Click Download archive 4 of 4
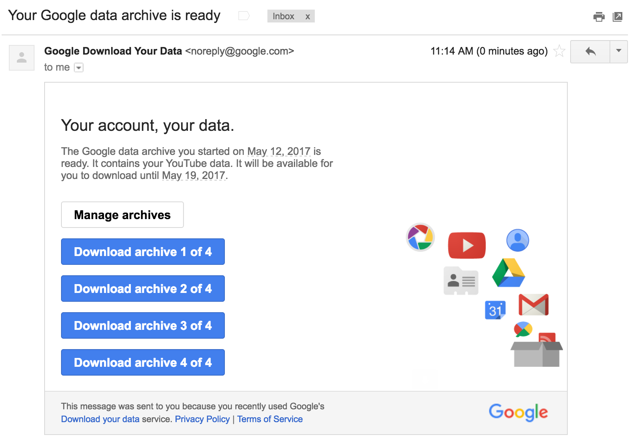Image resolution: width=632 pixels, height=439 pixels. (143, 362)
